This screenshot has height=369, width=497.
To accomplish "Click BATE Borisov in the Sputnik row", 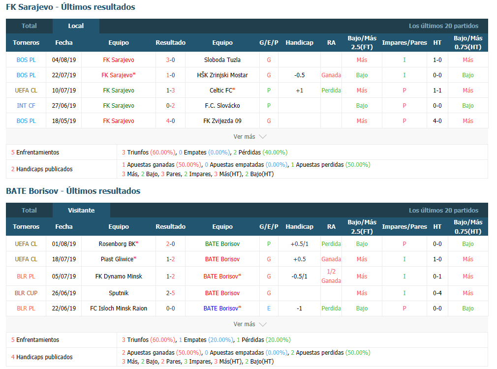I will 222,293.
